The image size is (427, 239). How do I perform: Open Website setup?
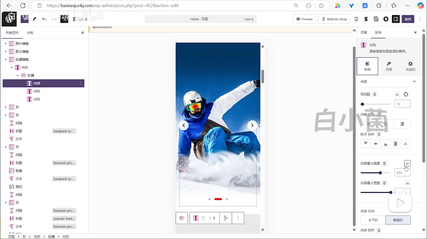[x=334, y=19]
